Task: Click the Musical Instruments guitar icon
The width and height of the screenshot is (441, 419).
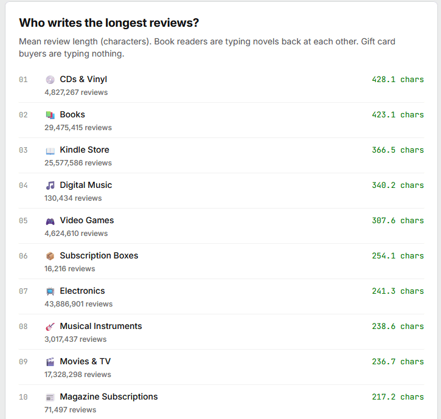Action: pos(50,327)
